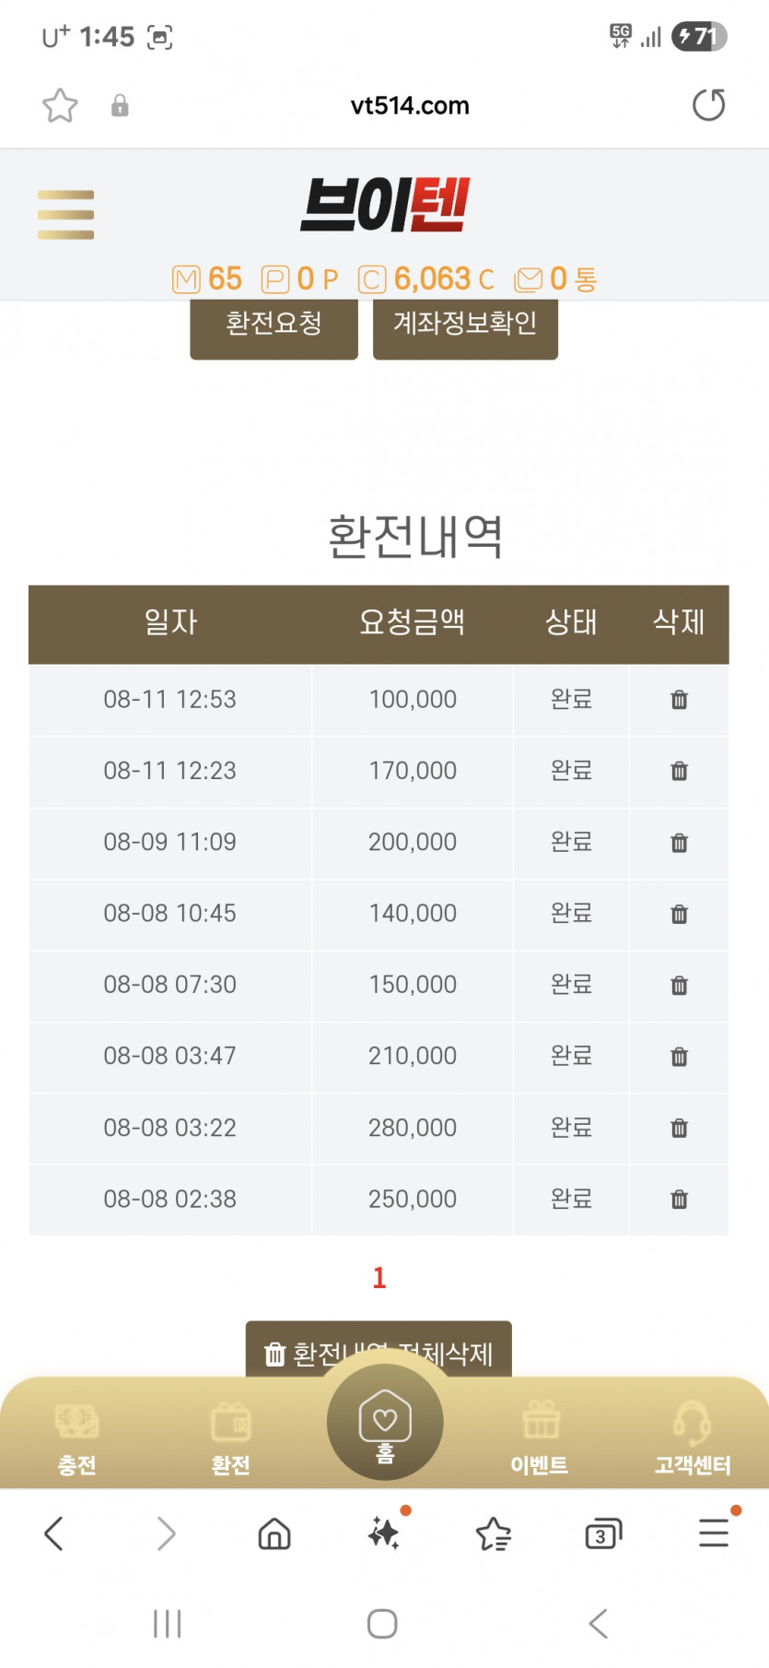Open the hamburger menu with gold lines

coord(65,215)
